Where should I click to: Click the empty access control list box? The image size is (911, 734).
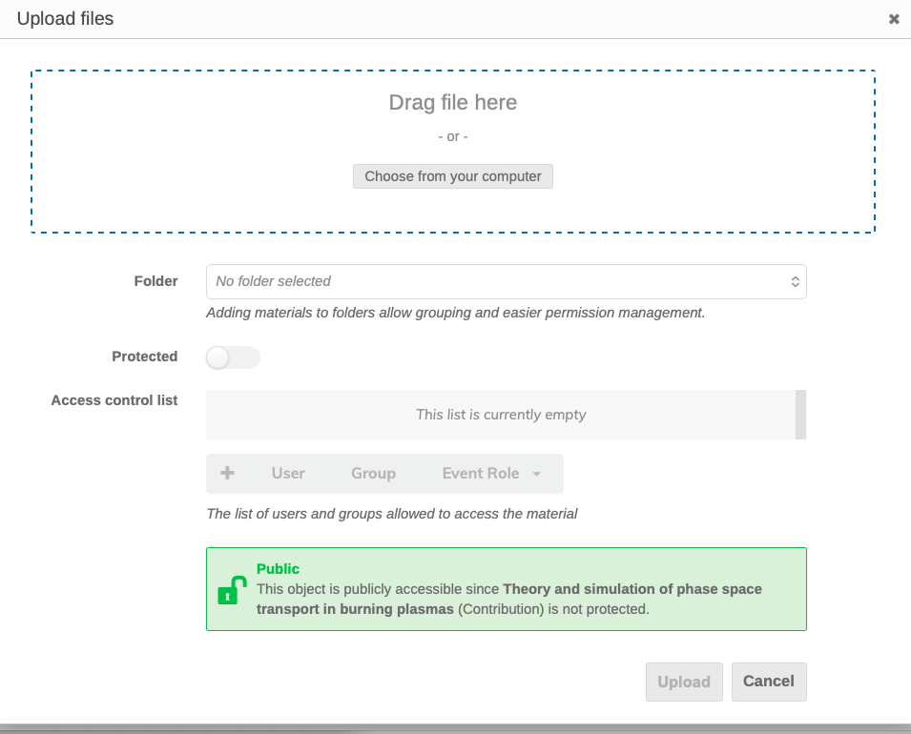click(x=500, y=415)
